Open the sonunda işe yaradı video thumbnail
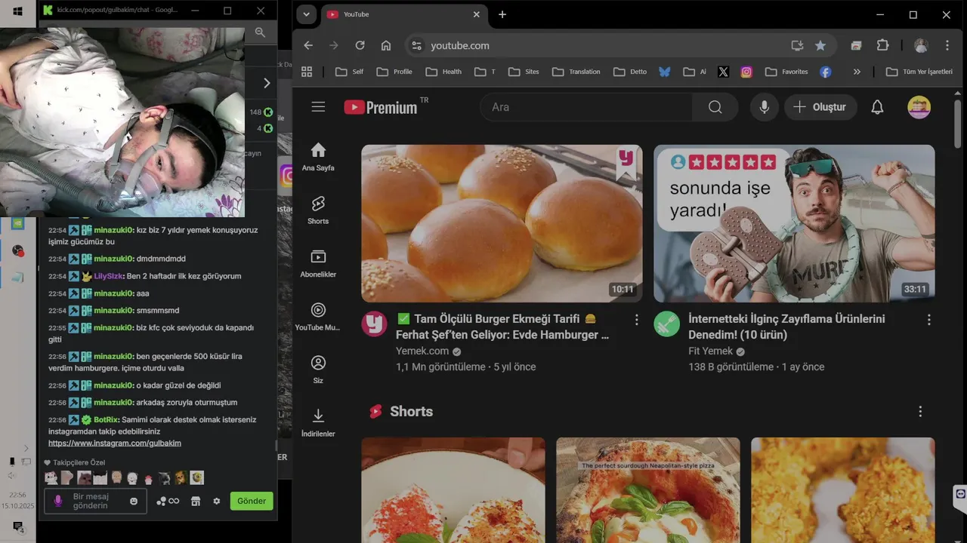The height and width of the screenshot is (543, 967). tap(794, 223)
